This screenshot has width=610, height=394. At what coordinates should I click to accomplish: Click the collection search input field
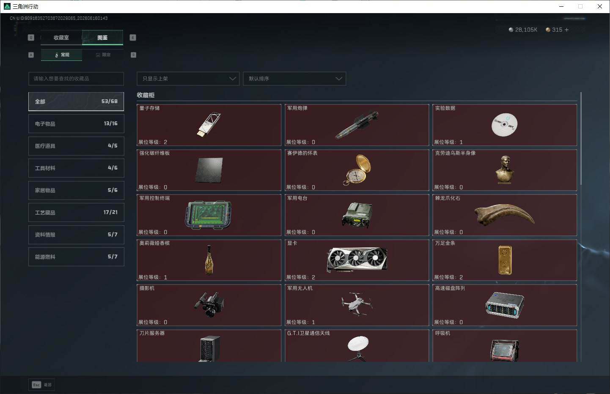pos(76,79)
